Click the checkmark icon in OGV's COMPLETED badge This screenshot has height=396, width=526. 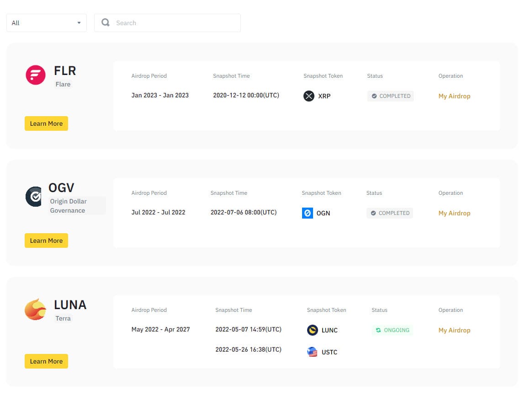click(x=373, y=213)
